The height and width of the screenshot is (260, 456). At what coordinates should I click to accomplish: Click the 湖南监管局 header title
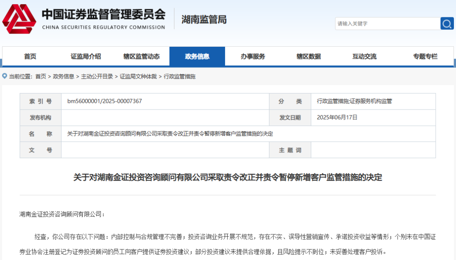204,19
